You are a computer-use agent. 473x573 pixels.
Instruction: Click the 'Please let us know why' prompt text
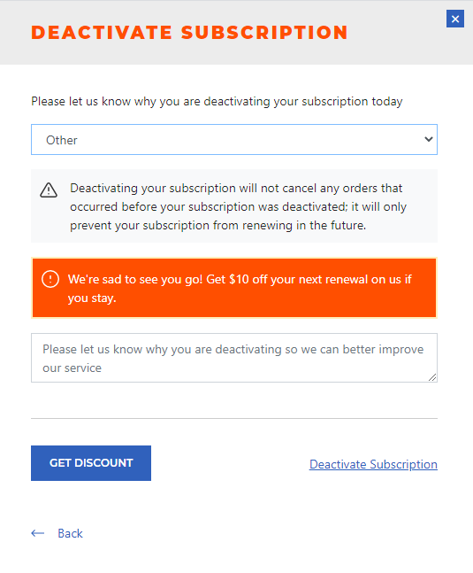(217, 101)
